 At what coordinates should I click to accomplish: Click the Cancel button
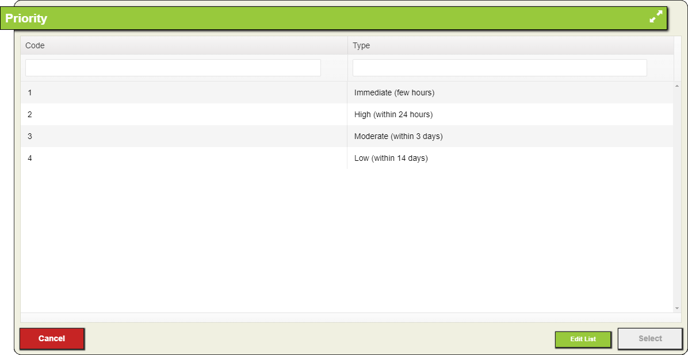(x=52, y=338)
